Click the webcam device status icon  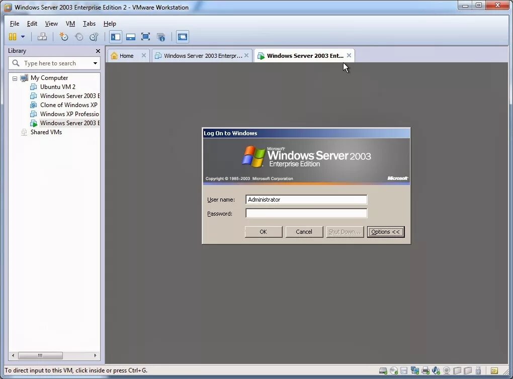click(447, 370)
